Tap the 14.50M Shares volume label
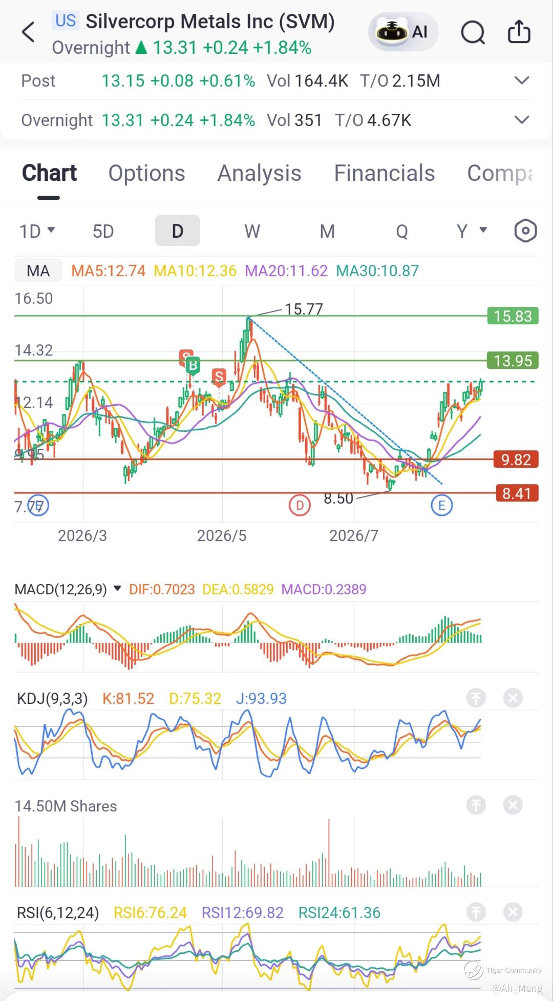Viewport: 553px width, 1001px height. [x=66, y=806]
